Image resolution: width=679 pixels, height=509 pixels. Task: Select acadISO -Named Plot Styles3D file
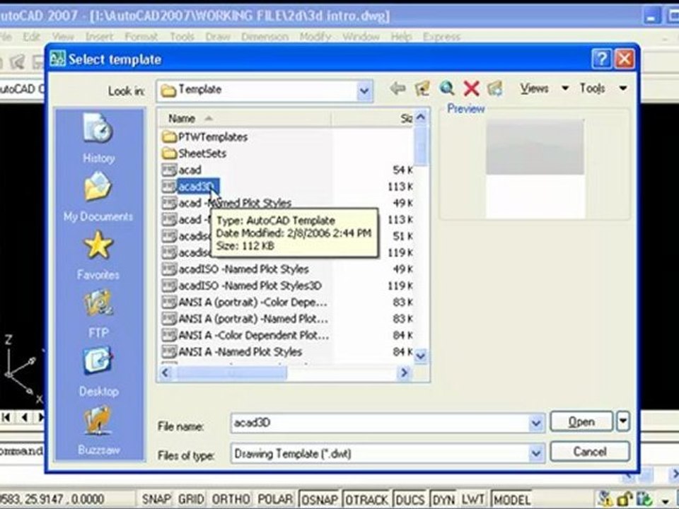242,286
